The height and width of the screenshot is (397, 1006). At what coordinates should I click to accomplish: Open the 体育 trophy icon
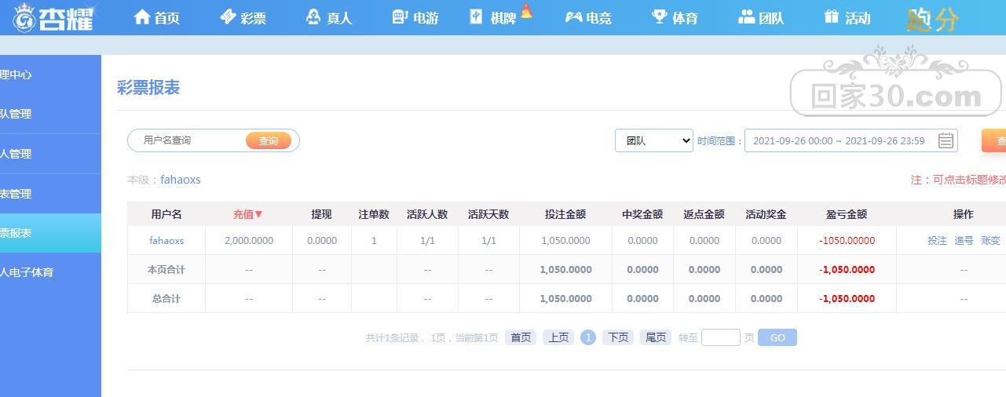coord(660,16)
